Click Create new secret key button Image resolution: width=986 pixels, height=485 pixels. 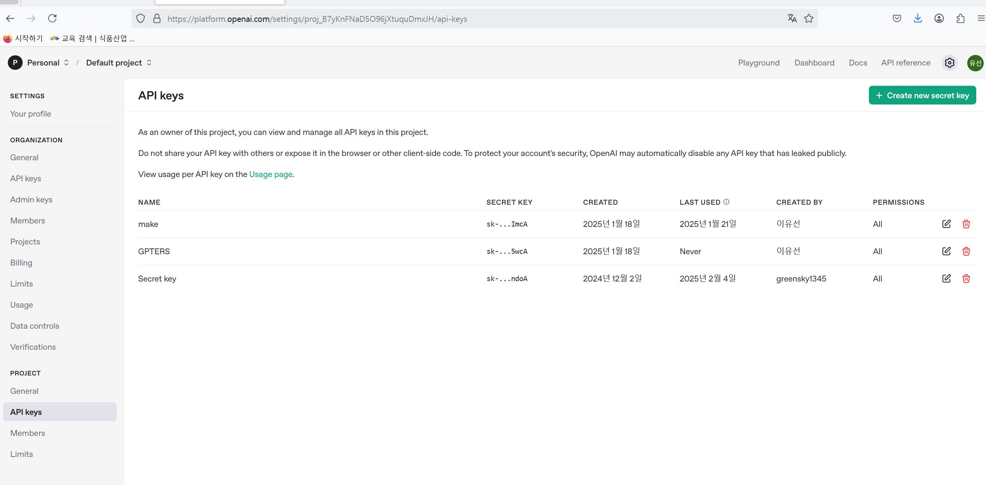tap(922, 96)
